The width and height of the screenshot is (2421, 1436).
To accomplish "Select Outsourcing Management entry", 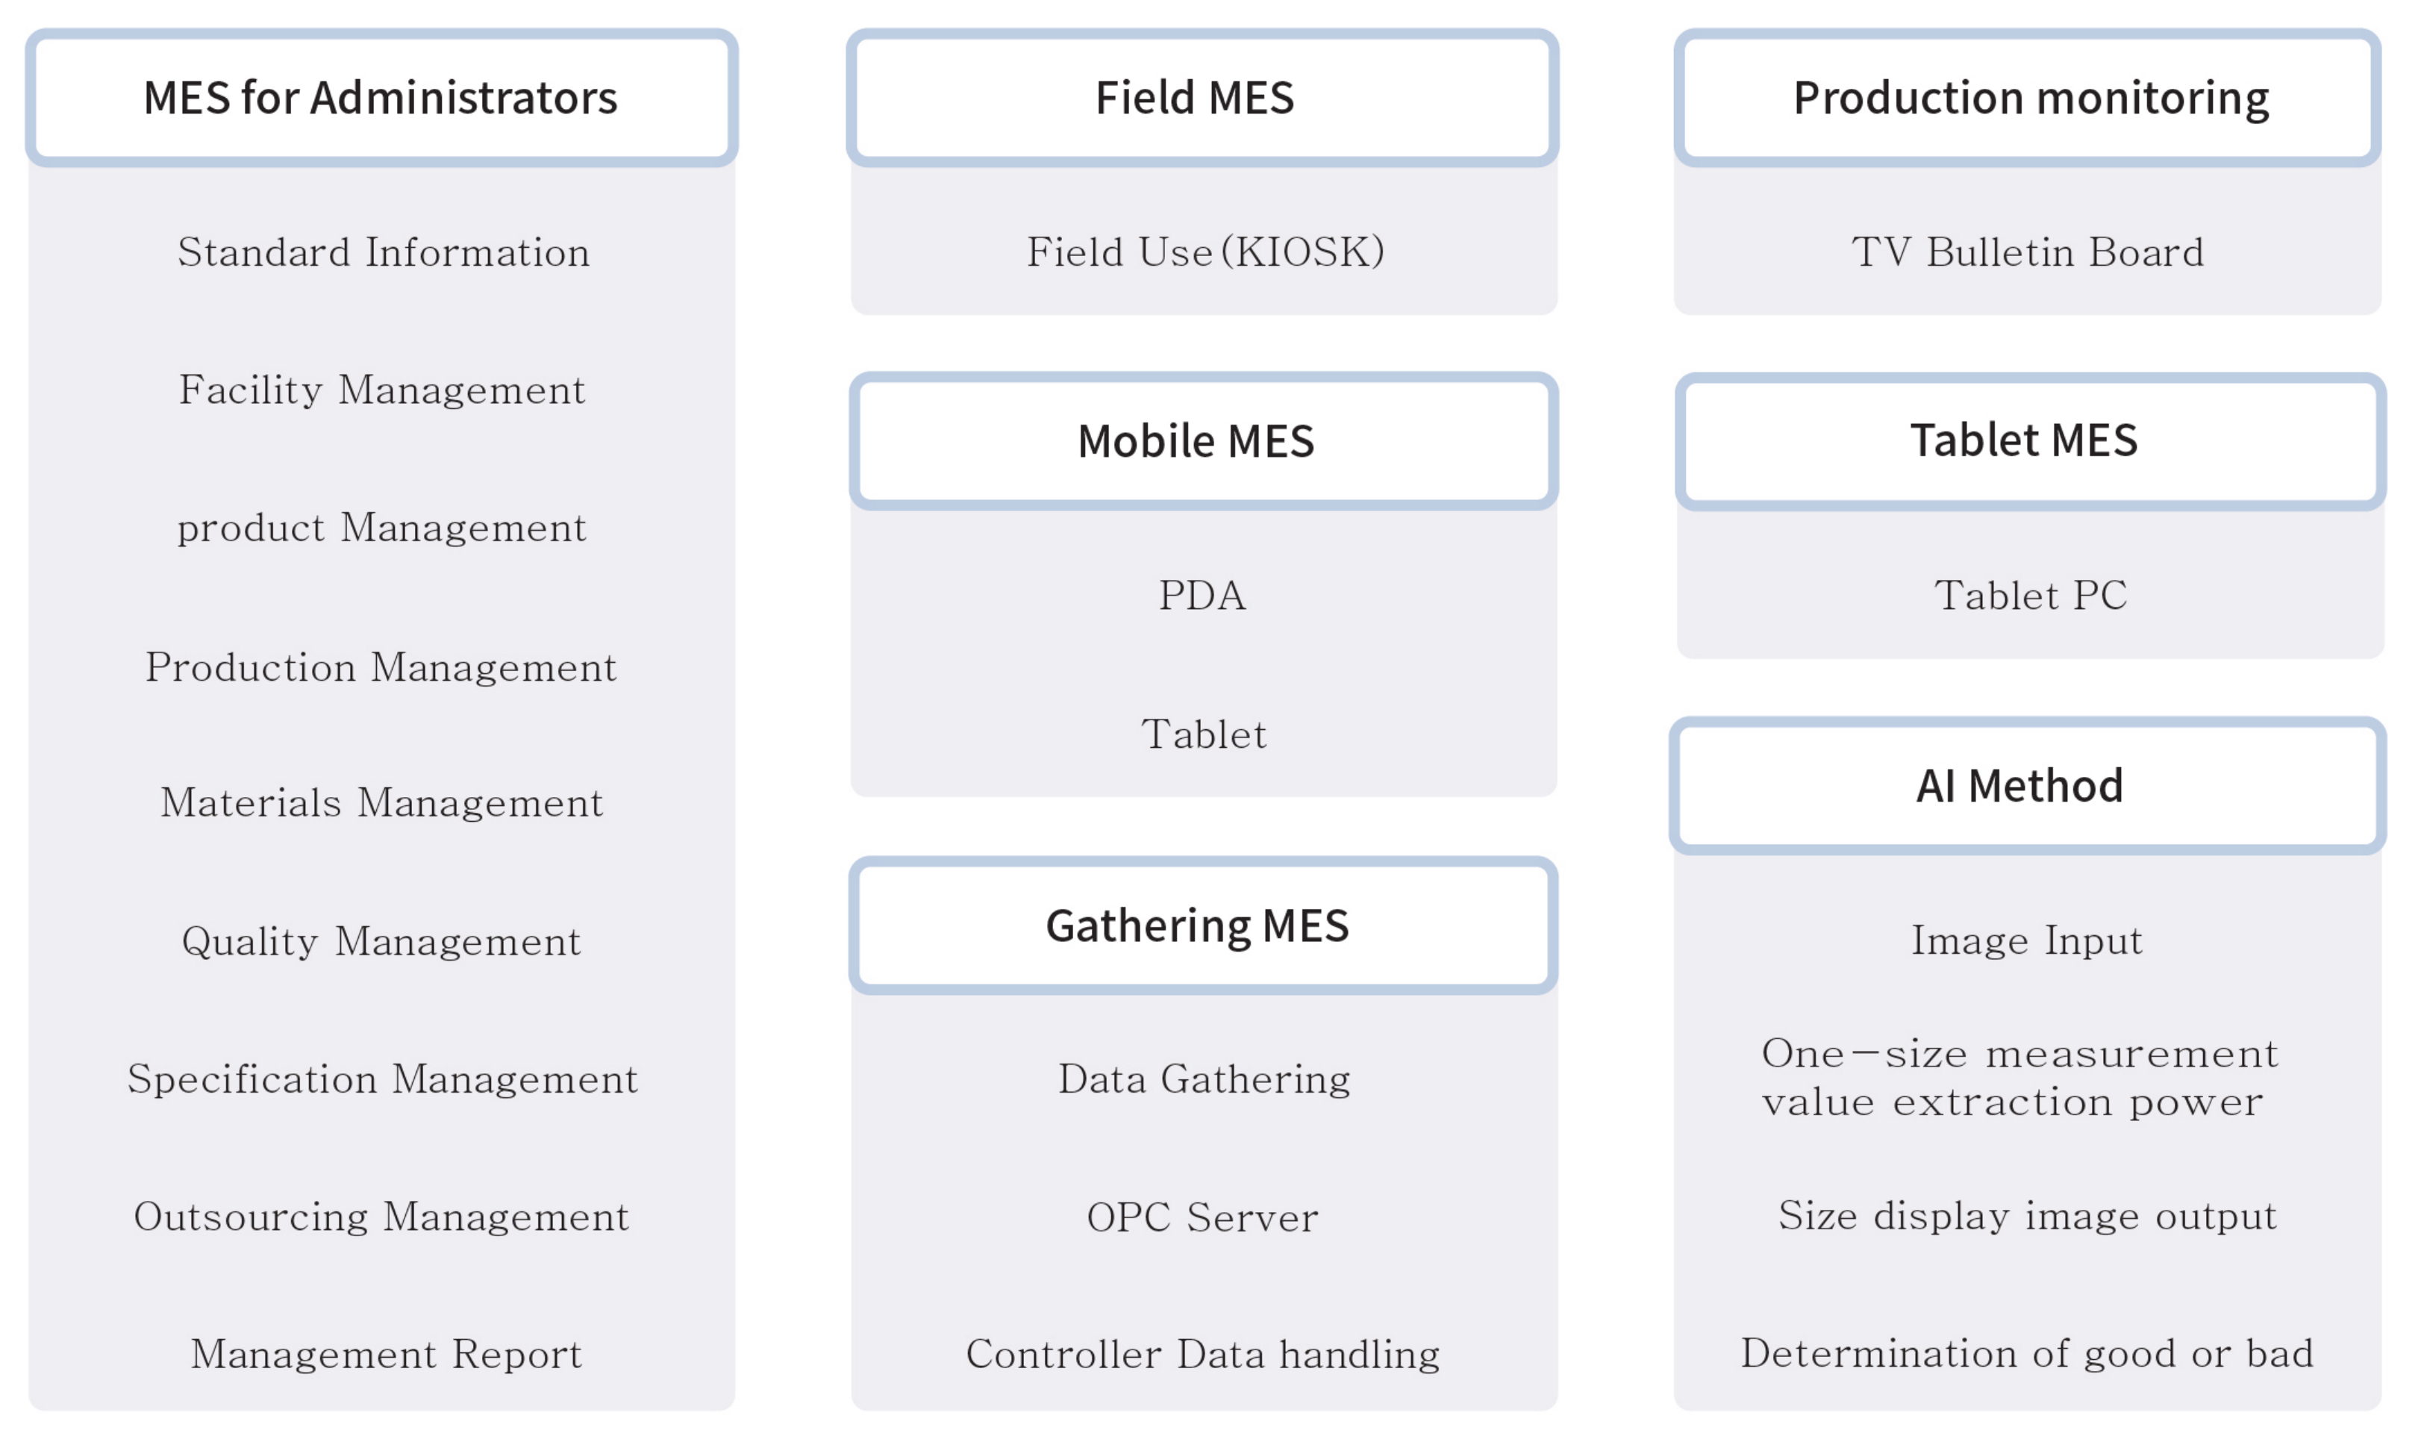I will 381,1217.
